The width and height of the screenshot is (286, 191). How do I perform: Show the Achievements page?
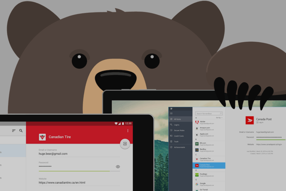click(x=180, y=147)
